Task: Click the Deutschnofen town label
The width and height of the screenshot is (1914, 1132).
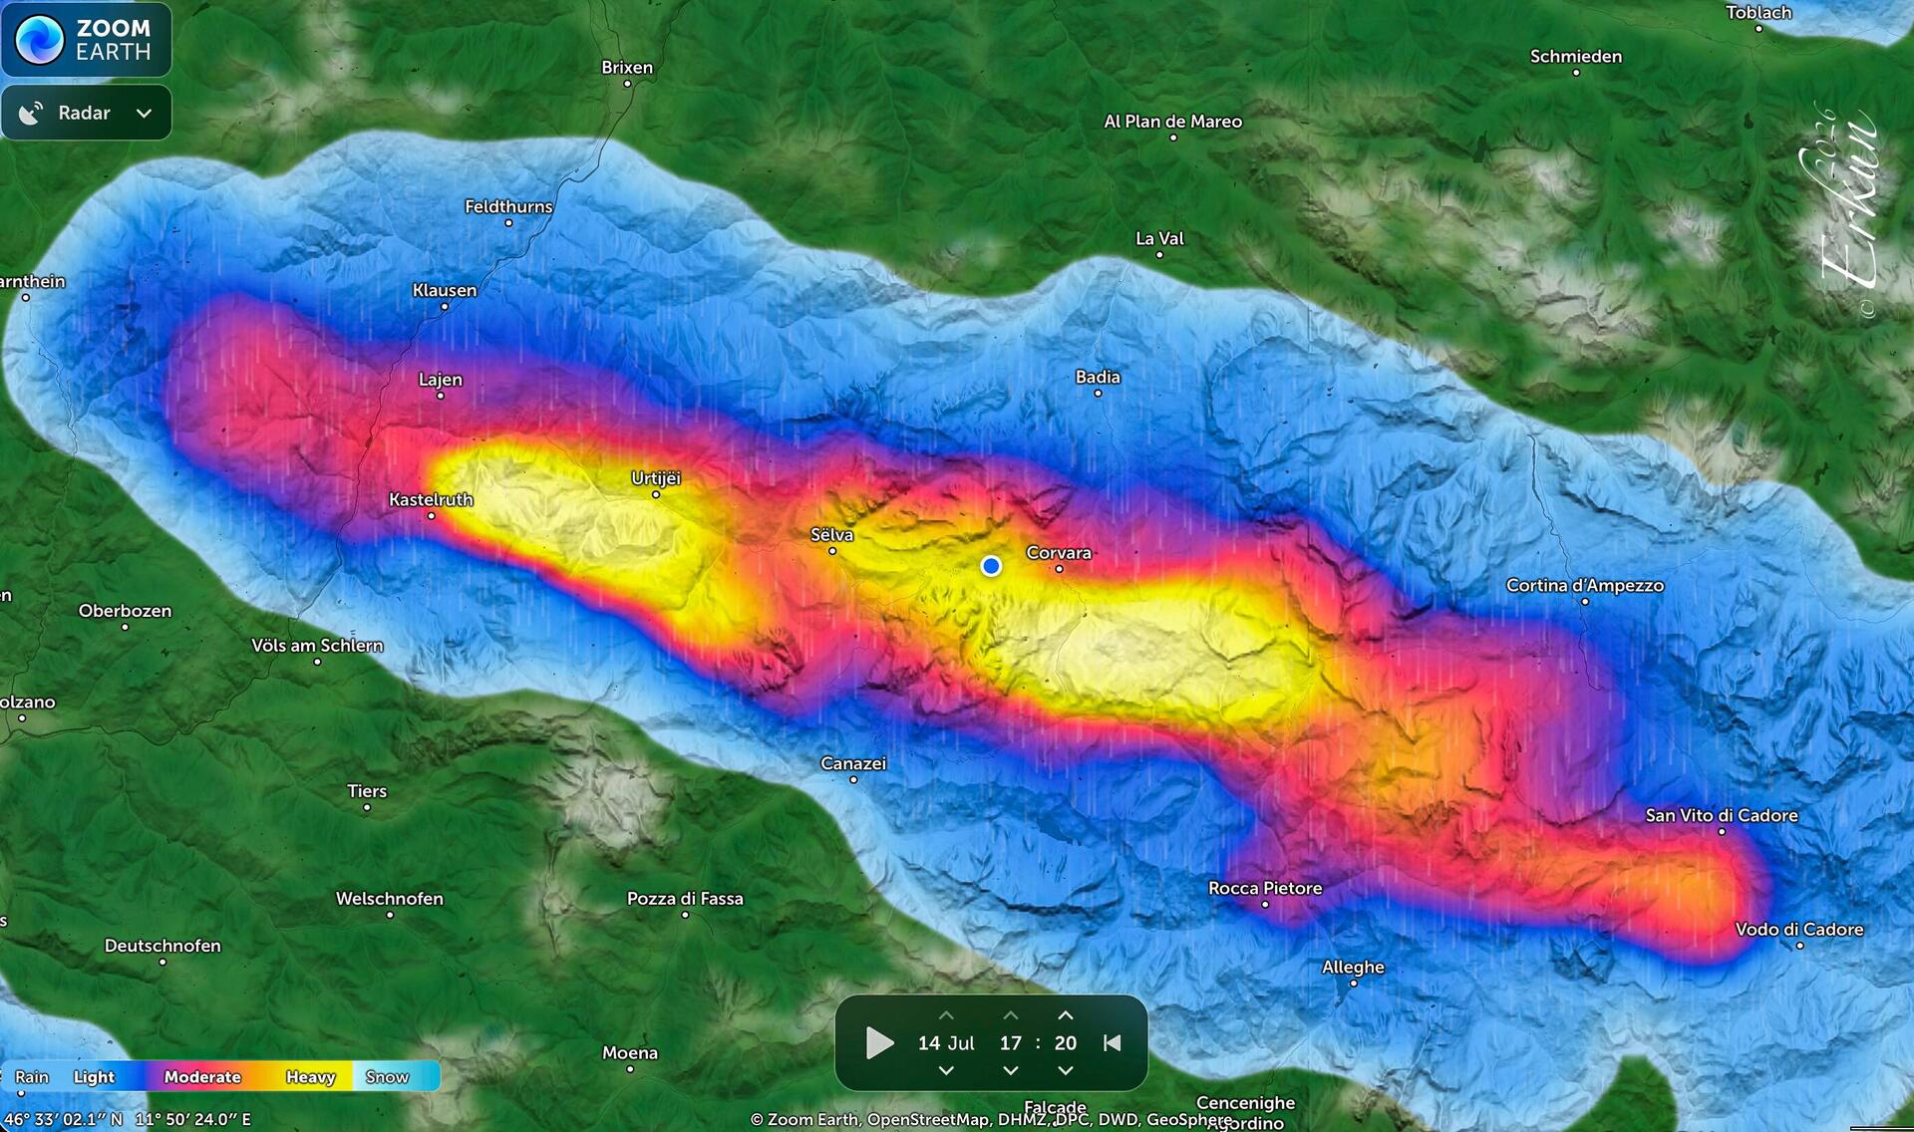Action: pyautogui.click(x=162, y=947)
